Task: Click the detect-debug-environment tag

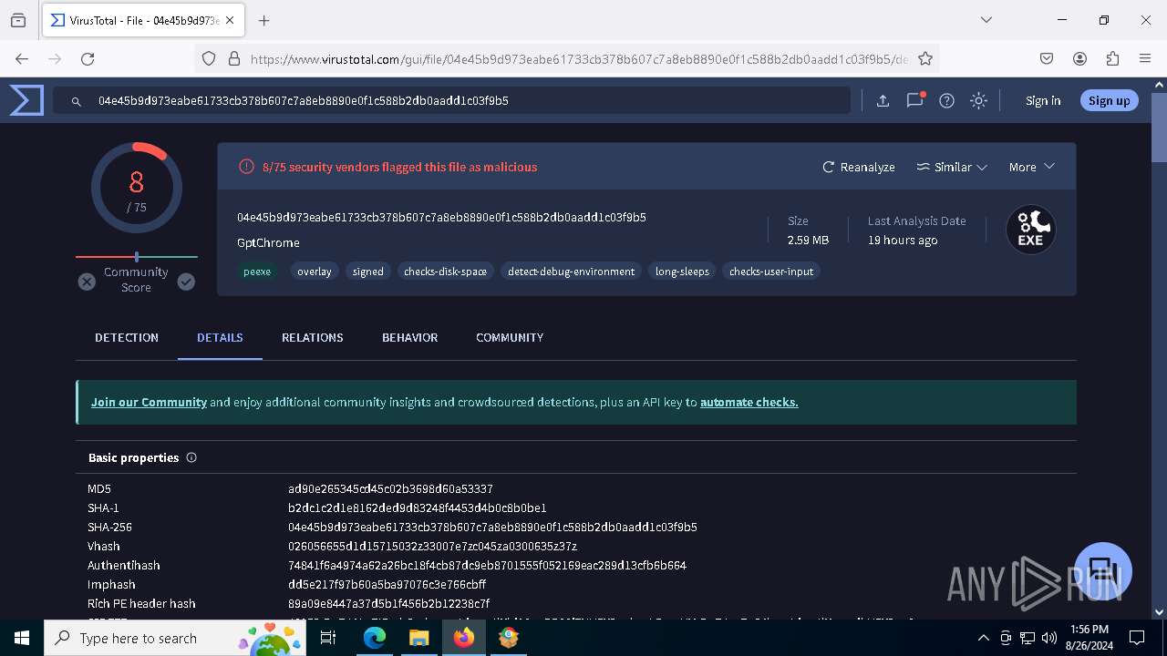Action: point(572,272)
